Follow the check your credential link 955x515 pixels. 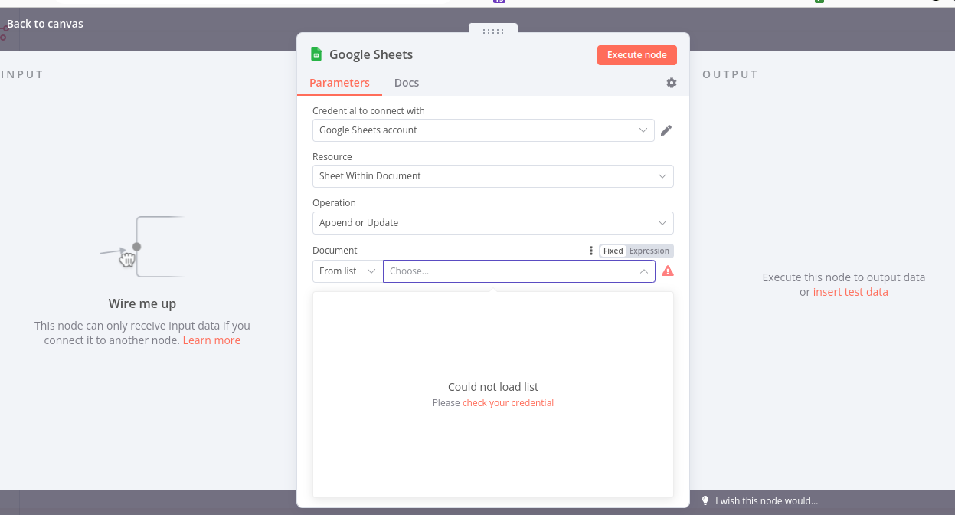[508, 403]
